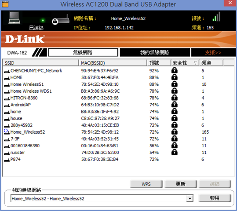237x211 pixels.
Task: Click MAC address 74:D0:2B:3C:52:00
Action: 100,153
